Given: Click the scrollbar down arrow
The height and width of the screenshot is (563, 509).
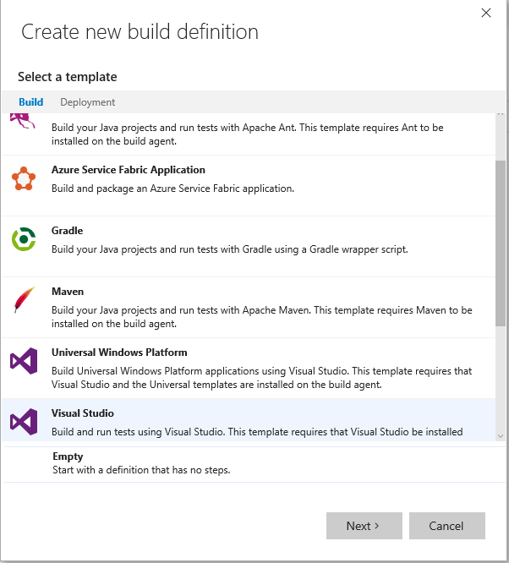Looking at the screenshot, I should coord(501,436).
